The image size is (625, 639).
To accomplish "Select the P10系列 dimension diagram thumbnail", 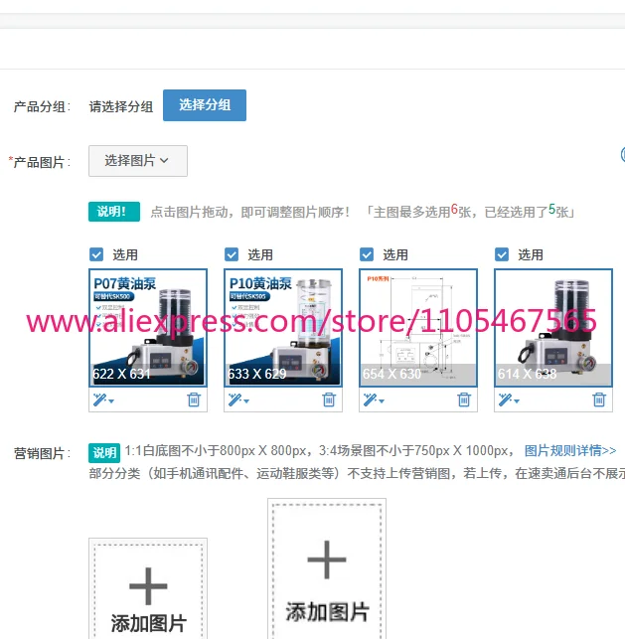I will tap(418, 328).
